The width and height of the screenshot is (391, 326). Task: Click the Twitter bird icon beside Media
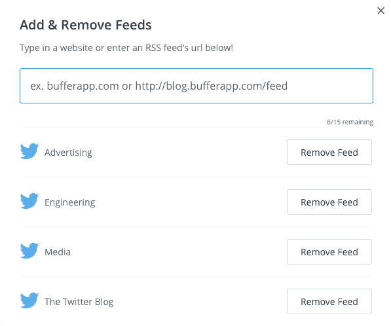click(x=29, y=251)
